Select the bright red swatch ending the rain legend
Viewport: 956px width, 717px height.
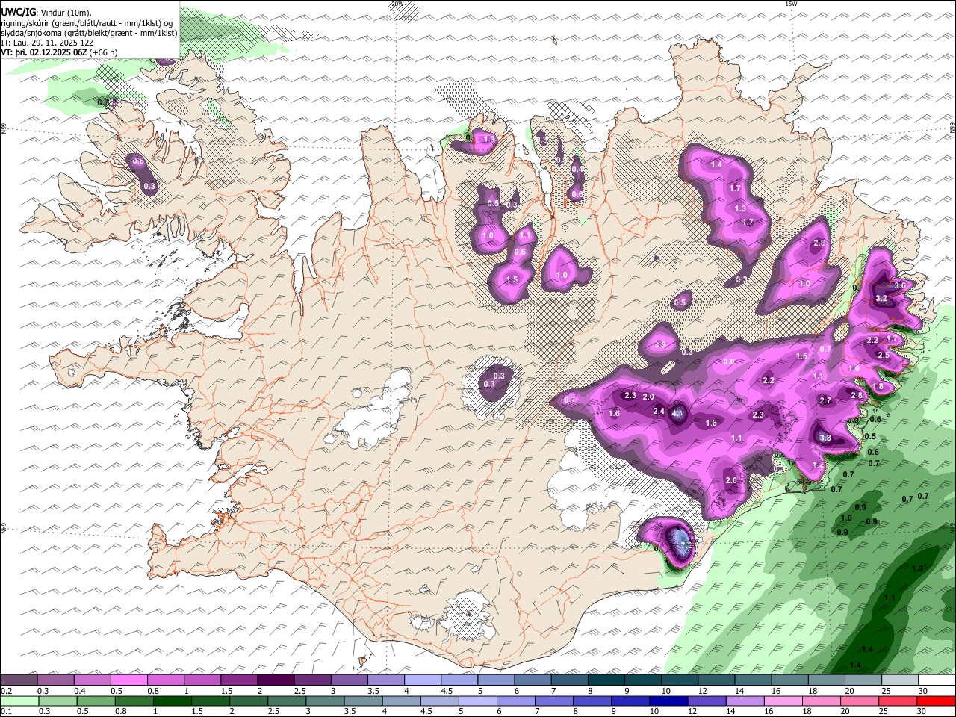pyautogui.click(x=937, y=701)
